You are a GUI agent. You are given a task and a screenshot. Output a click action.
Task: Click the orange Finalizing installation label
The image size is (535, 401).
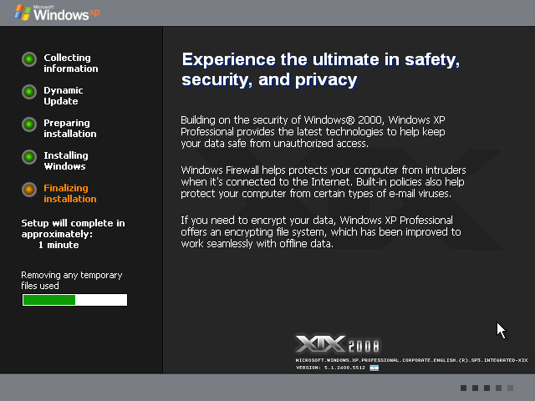tap(69, 193)
